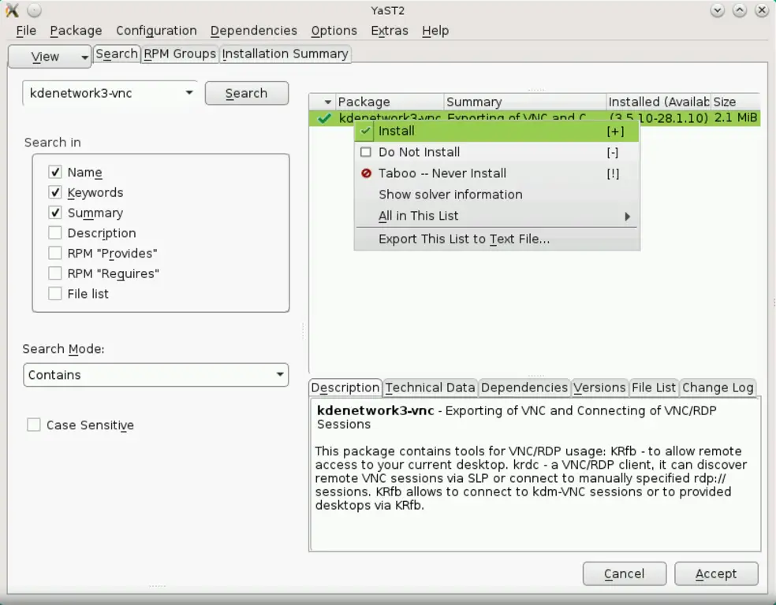Sort by the Size column header
This screenshot has width=776, height=605.
pyautogui.click(x=735, y=102)
